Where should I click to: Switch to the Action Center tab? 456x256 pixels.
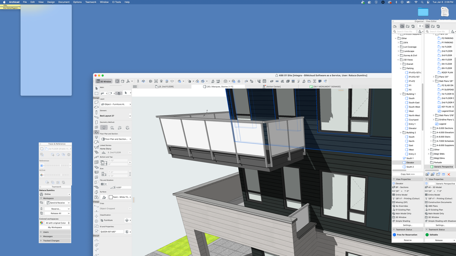271,87
